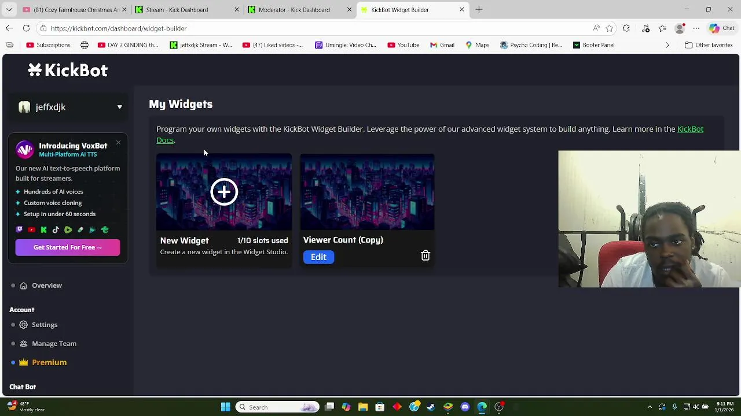
Task: Click the KickBot logo
Action: click(x=68, y=70)
